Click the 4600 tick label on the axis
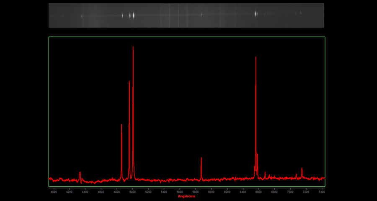Viewport: 377px width, 201px height. [101, 192]
